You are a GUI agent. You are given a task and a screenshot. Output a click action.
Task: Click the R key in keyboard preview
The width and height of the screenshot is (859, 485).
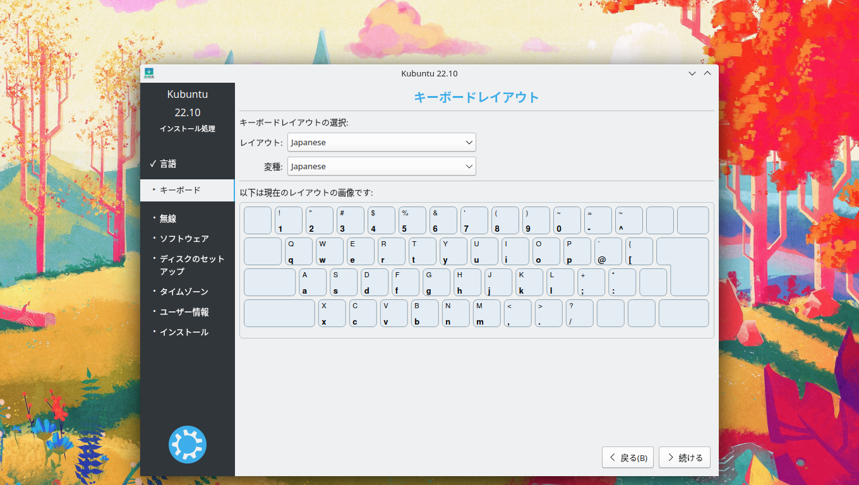click(392, 251)
